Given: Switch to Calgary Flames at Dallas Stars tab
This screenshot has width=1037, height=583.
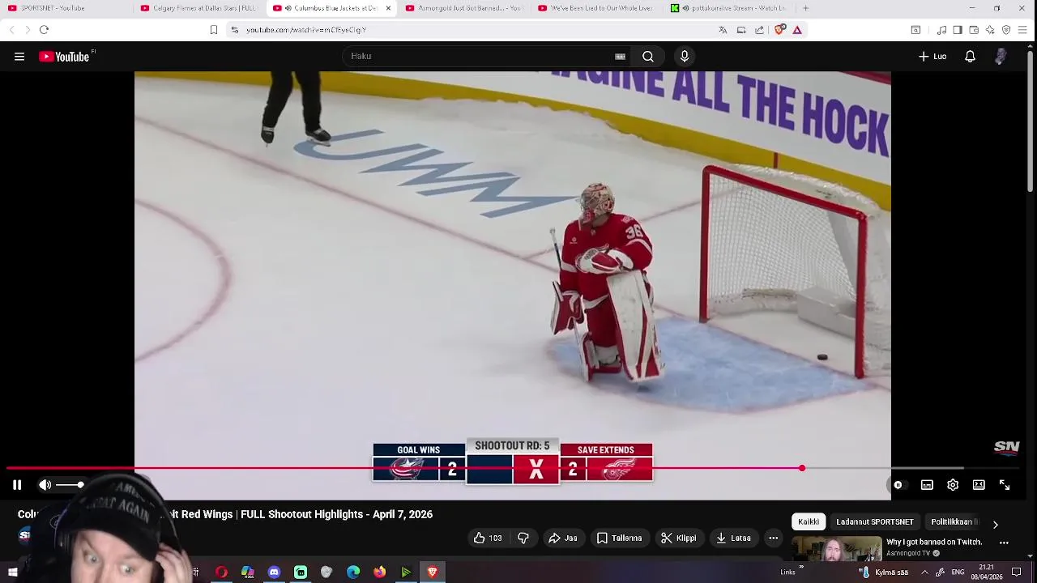Looking at the screenshot, I should (198, 8).
